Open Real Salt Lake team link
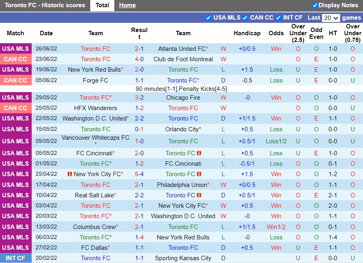The width and height of the screenshot is (363, 263). point(94,195)
